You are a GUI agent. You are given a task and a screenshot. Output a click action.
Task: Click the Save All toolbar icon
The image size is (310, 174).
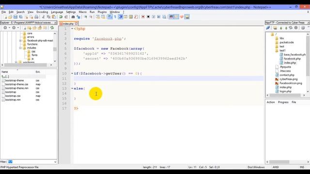pos(20,17)
